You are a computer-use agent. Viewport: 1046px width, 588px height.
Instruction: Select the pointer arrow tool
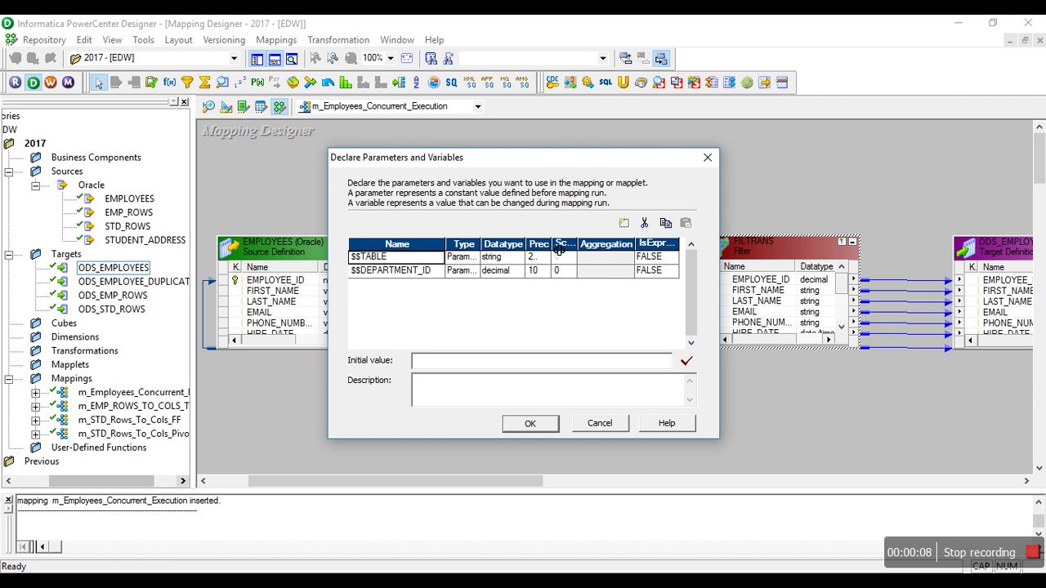pyautogui.click(x=98, y=82)
